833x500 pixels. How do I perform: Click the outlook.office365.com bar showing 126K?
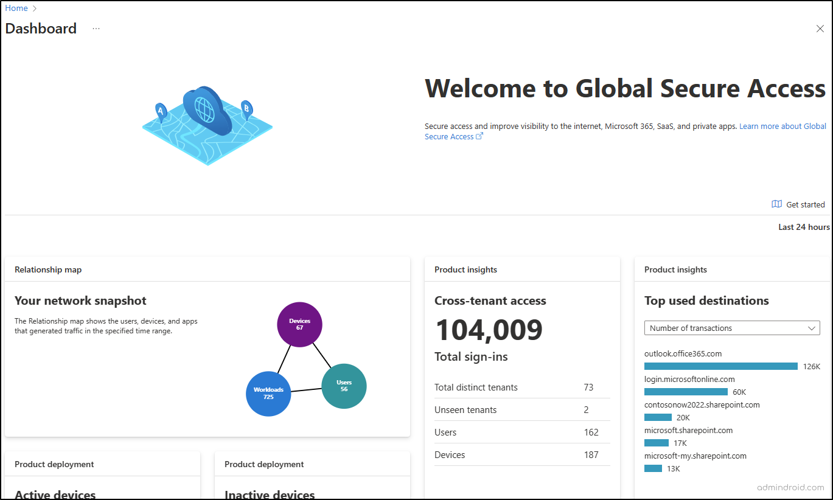720,366
